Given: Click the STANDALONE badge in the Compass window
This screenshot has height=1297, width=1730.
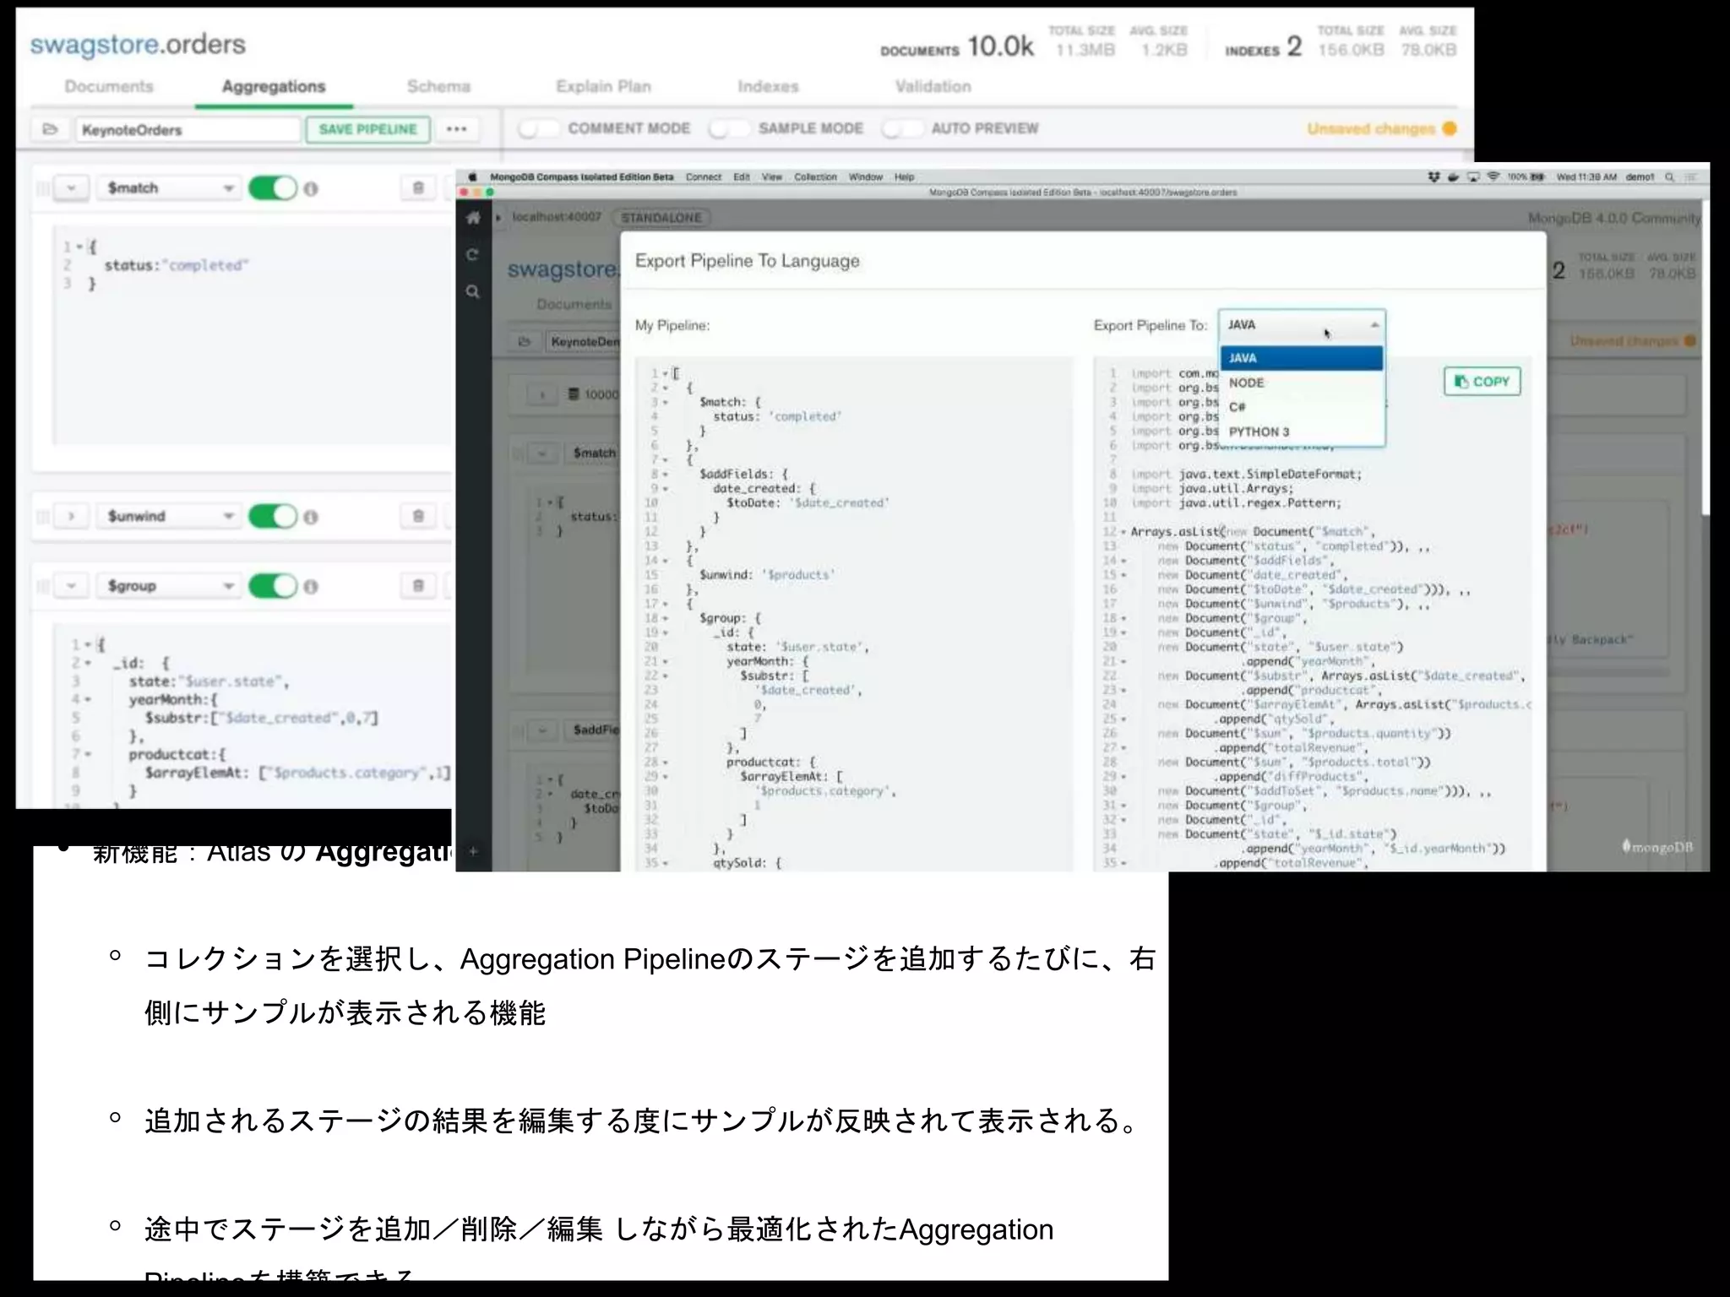Looking at the screenshot, I should 661,218.
